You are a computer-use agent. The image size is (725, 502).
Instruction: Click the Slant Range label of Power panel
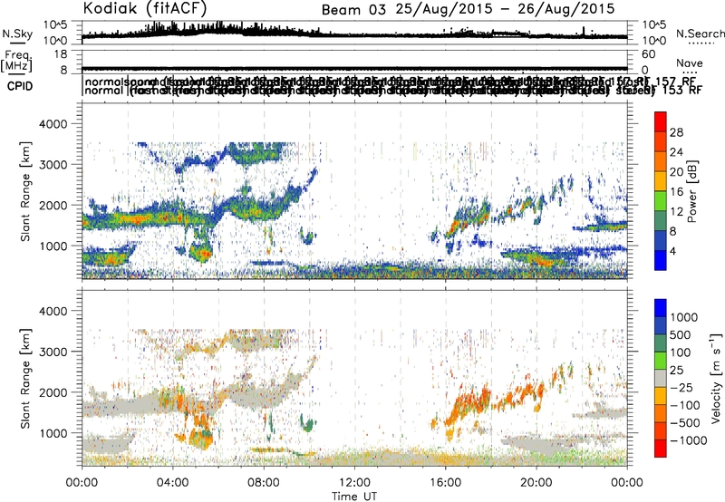(26, 191)
